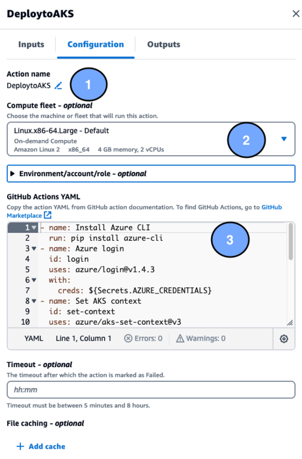Switch to the Inputs tab
The width and height of the screenshot is (302, 459).
(x=30, y=44)
